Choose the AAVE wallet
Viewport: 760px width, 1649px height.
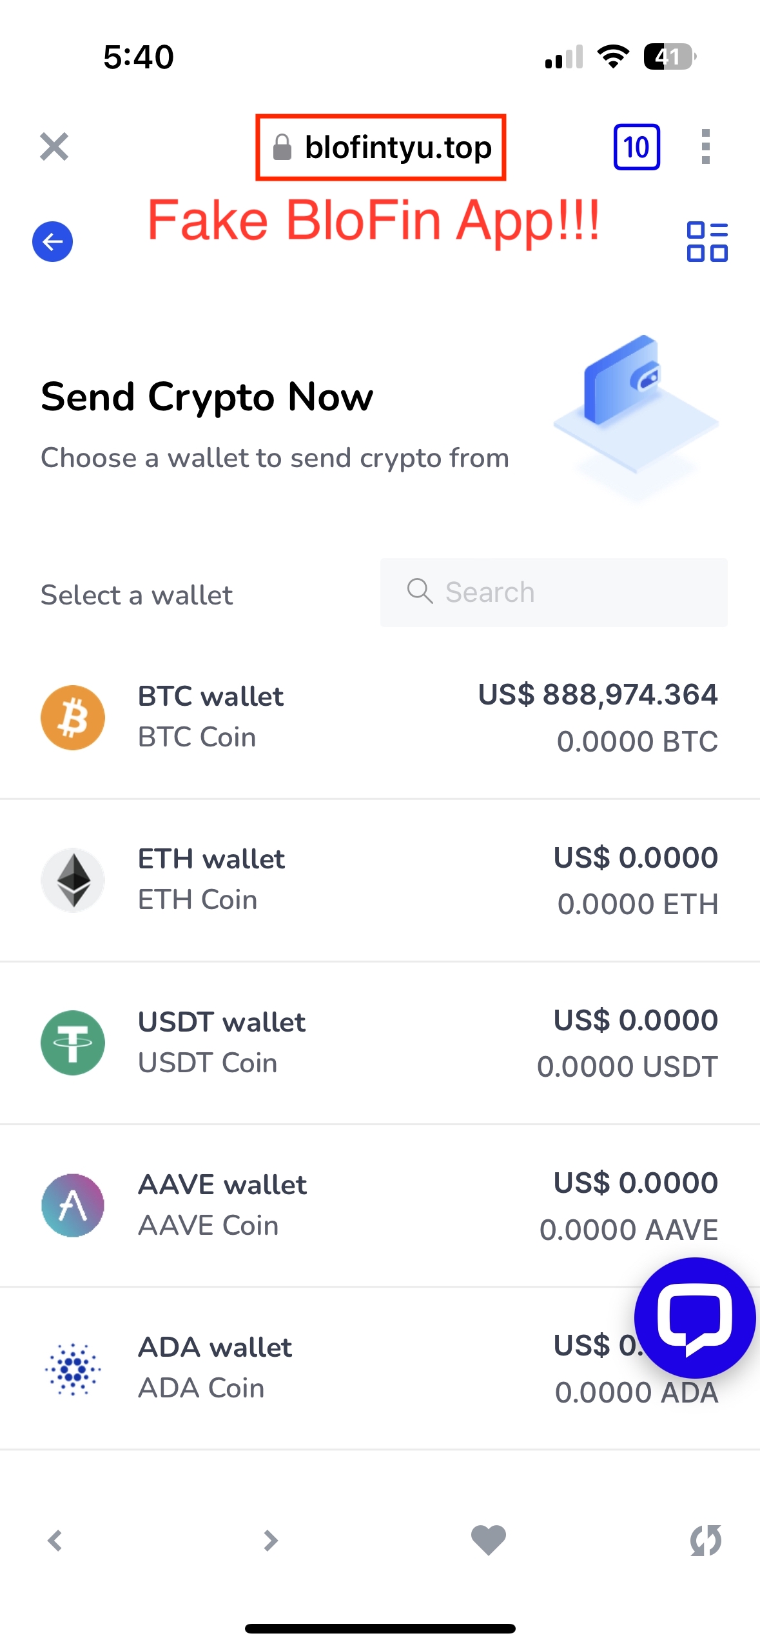(x=380, y=1205)
